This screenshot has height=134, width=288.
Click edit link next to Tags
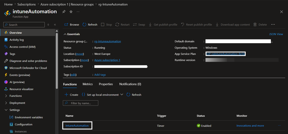(74, 75)
